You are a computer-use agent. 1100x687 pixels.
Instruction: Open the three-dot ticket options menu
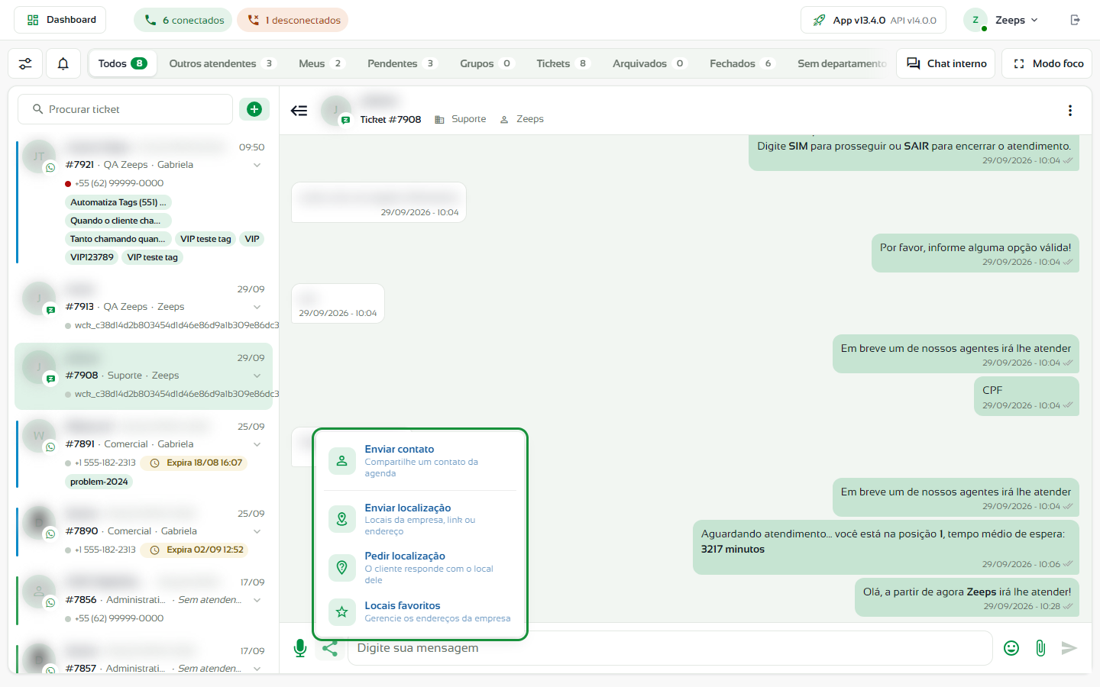(1070, 111)
